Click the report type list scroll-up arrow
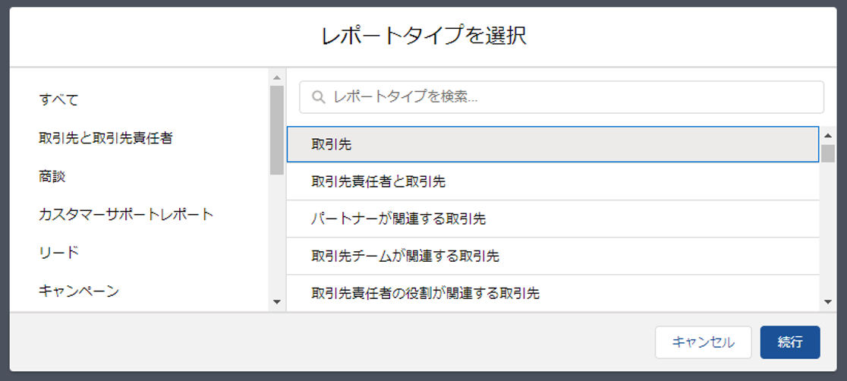This screenshot has height=381, width=847. point(828,135)
